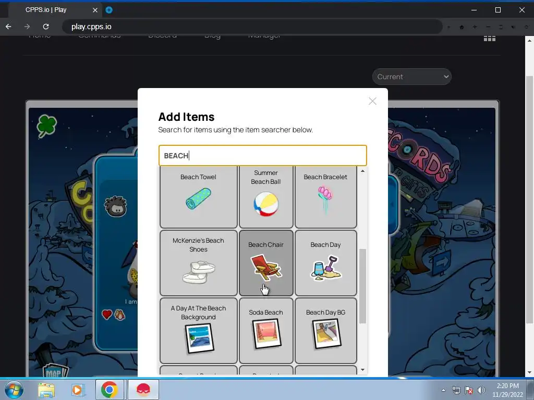Close the Add Items dialog

[372, 101]
